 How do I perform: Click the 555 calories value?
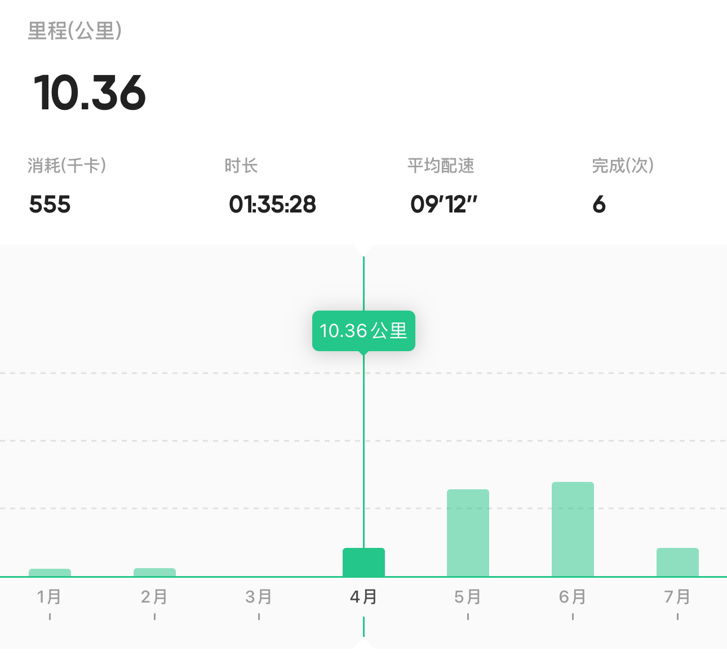tap(50, 204)
